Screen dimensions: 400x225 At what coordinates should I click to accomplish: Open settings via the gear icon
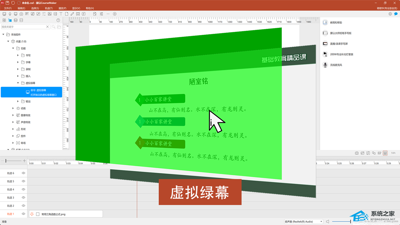(x=390, y=14)
